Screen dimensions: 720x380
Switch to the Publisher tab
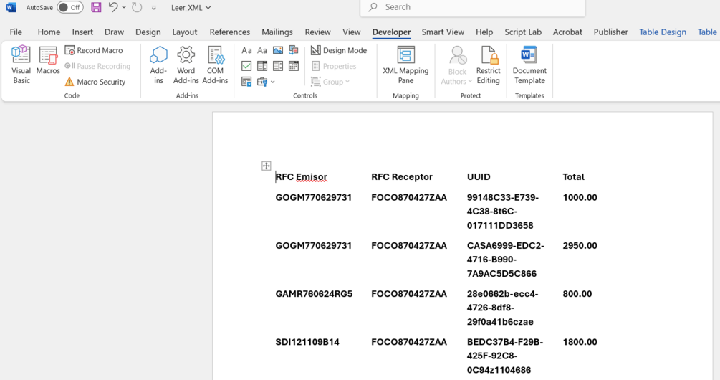[610, 32]
